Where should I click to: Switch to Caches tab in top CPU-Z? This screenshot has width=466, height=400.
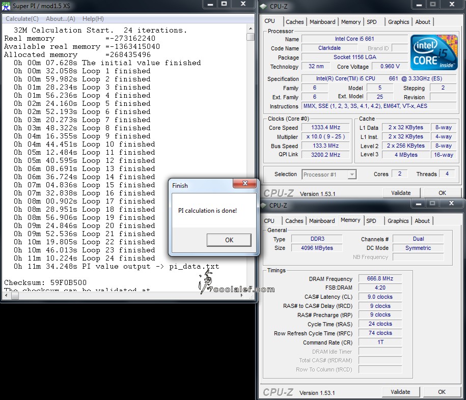[294, 22]
